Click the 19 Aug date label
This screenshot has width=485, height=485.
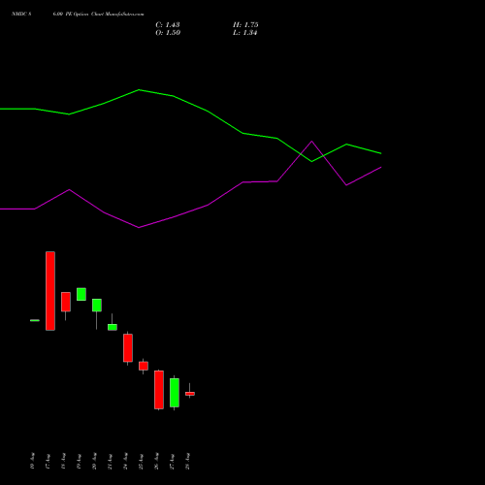pos(79,462)
